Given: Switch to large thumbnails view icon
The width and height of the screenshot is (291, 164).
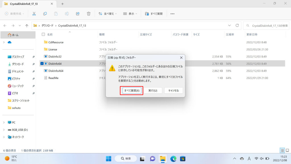Looking at the screenshot, I should [x=287, y=150].
